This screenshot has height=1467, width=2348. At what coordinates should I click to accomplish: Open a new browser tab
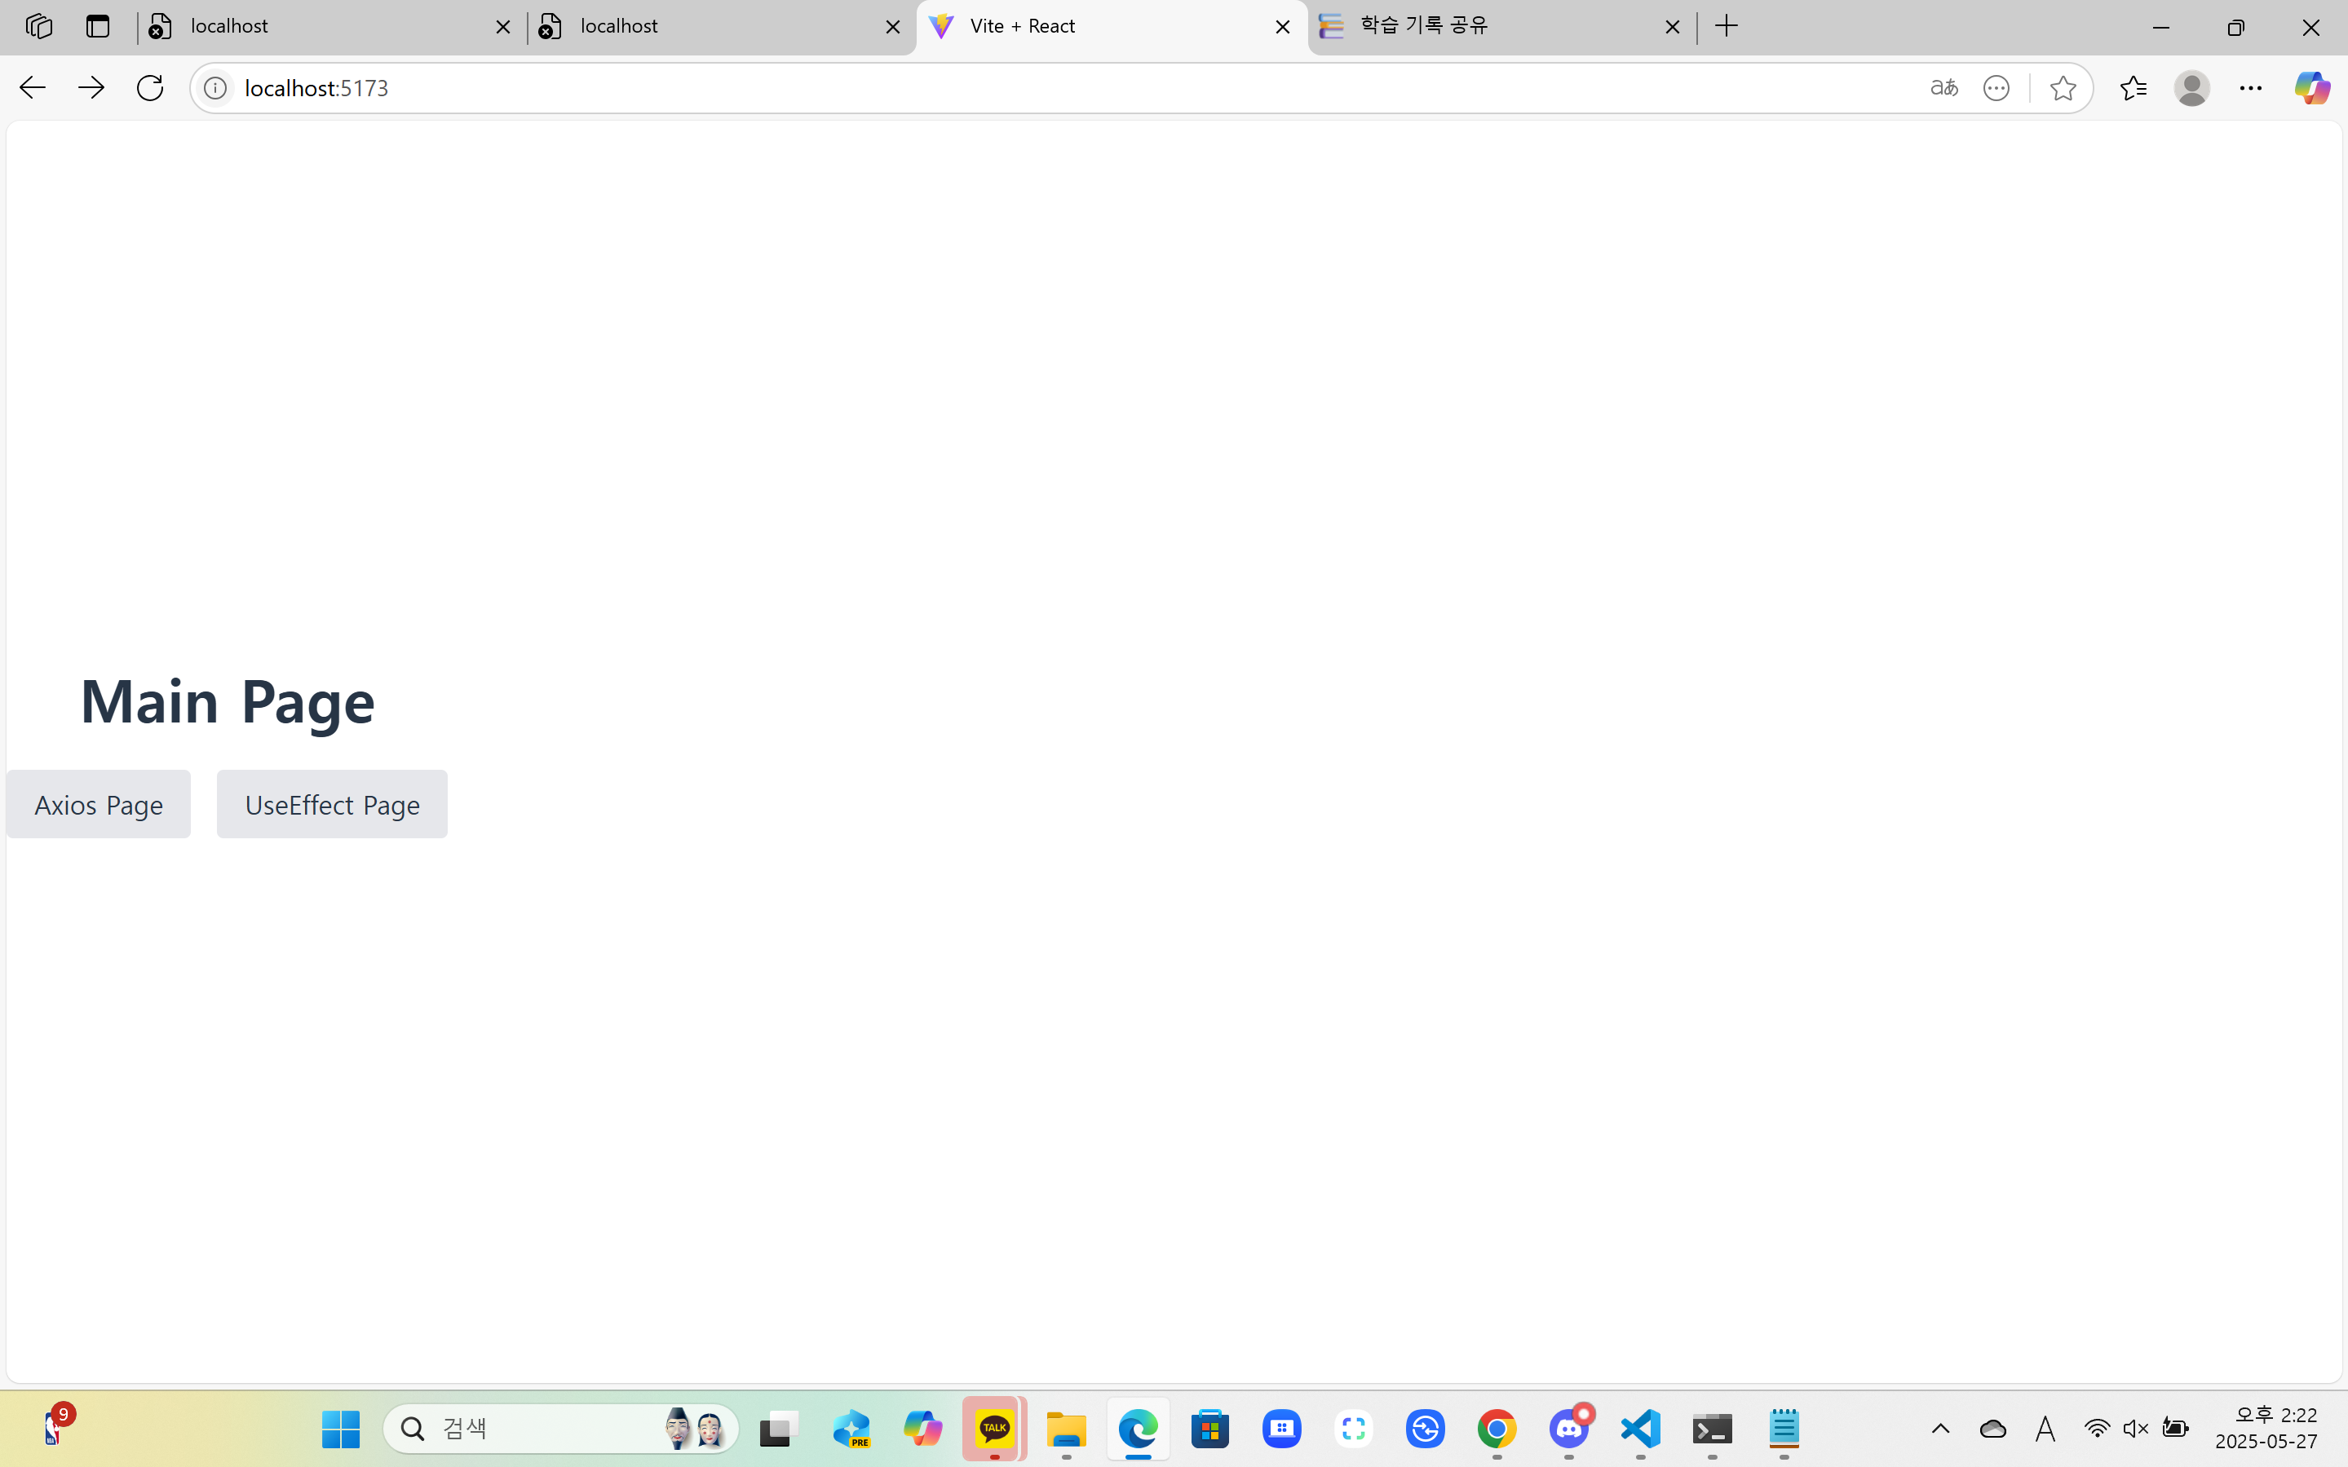click(1727, 26)
